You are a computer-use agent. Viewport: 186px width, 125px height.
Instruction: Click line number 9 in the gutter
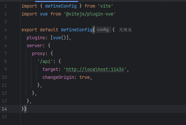click(x=6, y=69)
